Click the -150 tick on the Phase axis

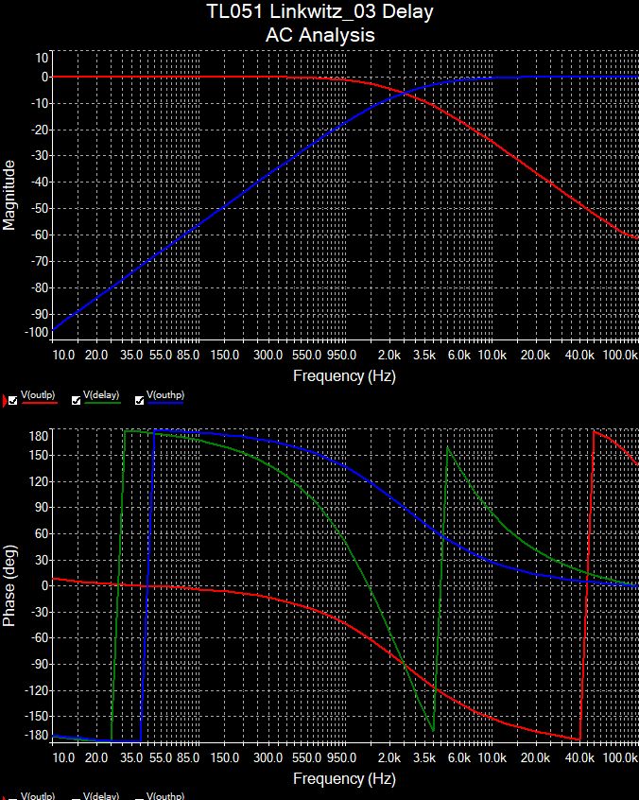36,717
